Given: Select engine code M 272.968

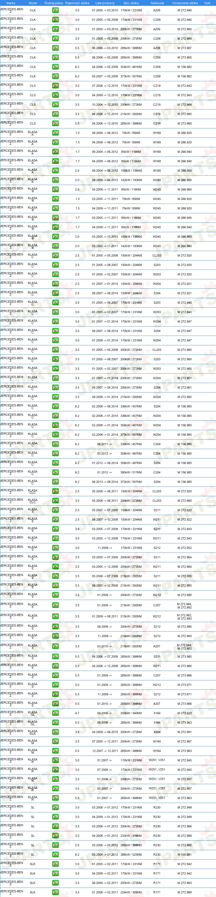Looking at the screenshot, I should click(185, 836).
